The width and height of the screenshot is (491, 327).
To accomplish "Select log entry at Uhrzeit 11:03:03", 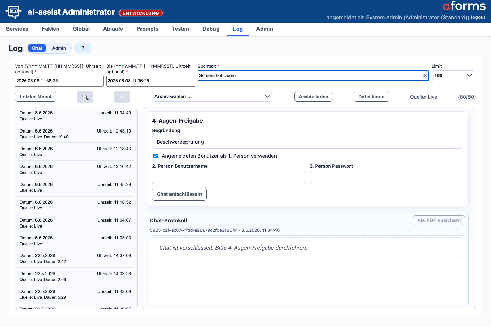I will 75,241.
